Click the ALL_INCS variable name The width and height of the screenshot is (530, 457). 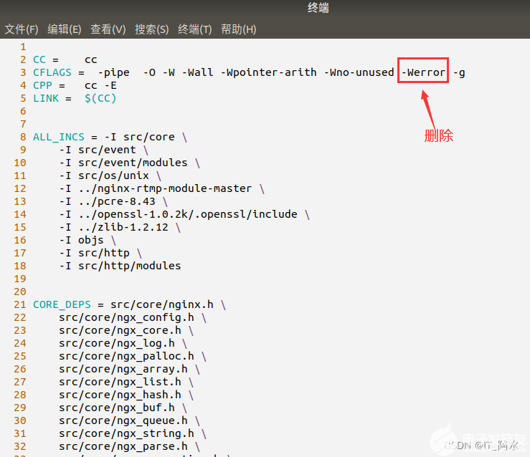(x=59, y=137)
